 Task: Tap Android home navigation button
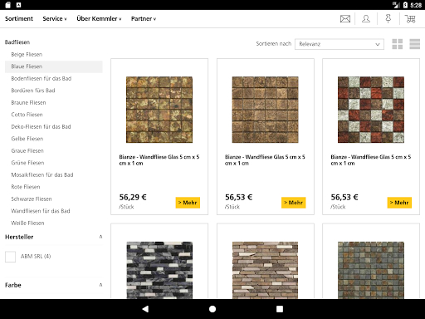[x=212, y=309]
